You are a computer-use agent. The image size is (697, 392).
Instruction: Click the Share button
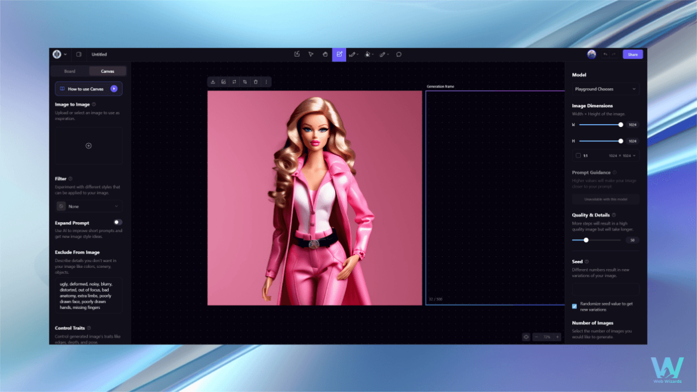(633, 55)
